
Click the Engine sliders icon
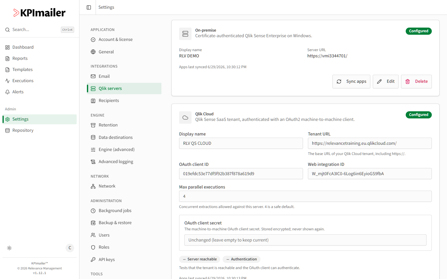(x=93, y=150)
